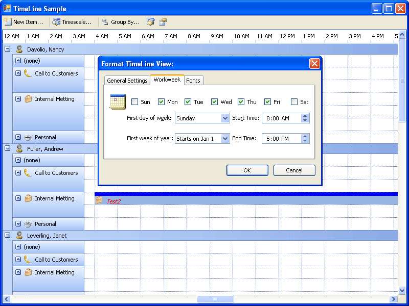Click the OK button

tap(247, 170)
